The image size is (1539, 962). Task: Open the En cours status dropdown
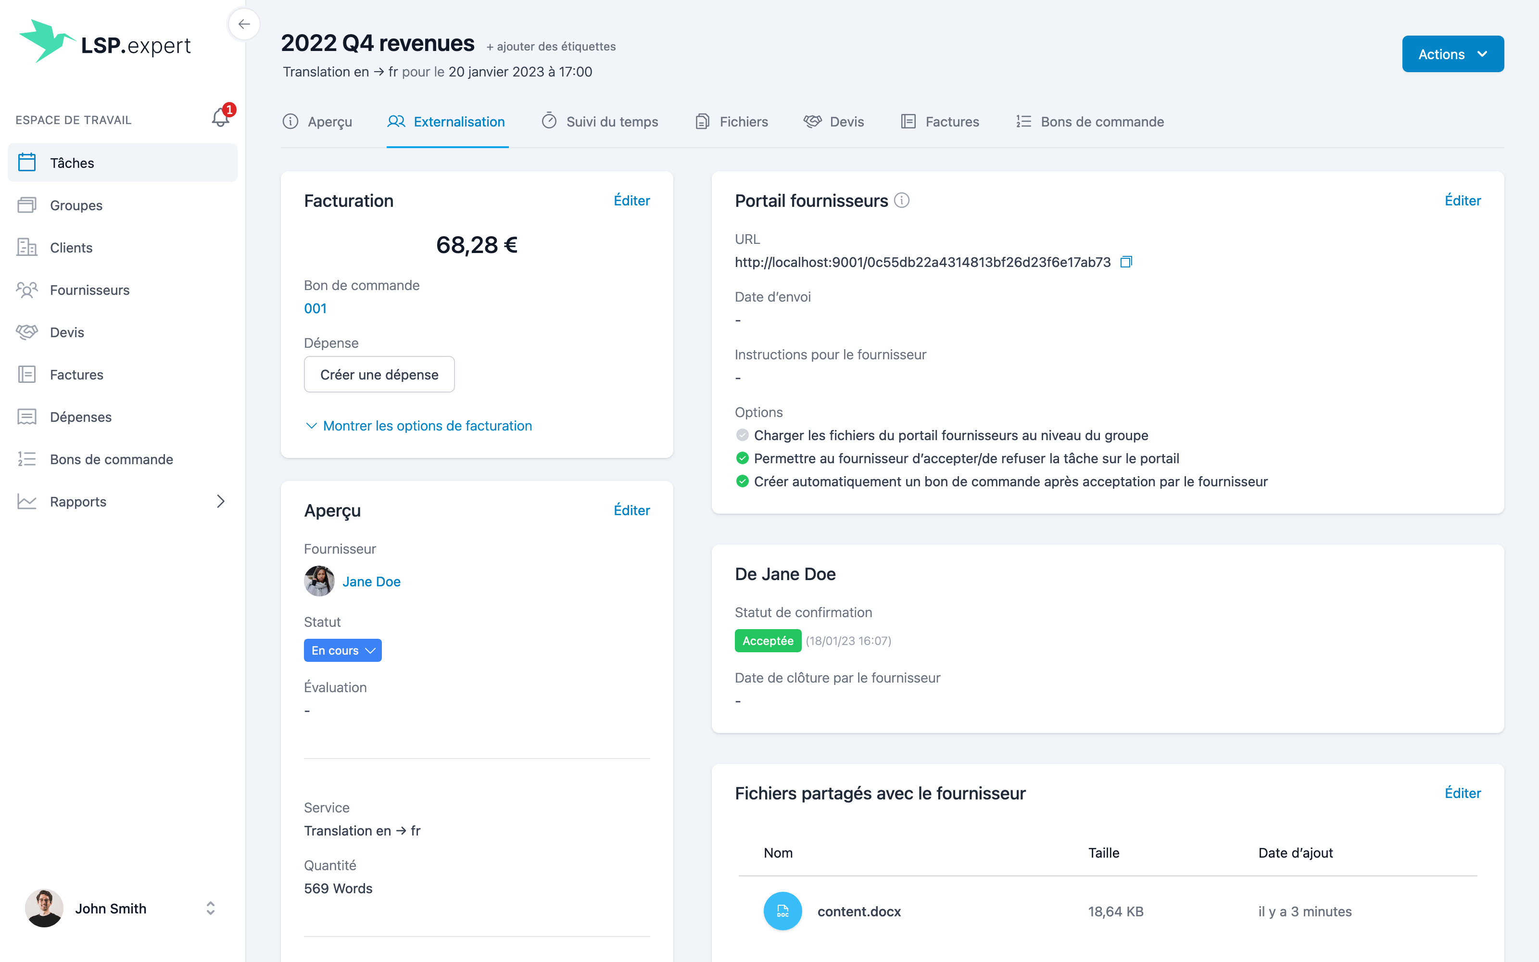342,650
